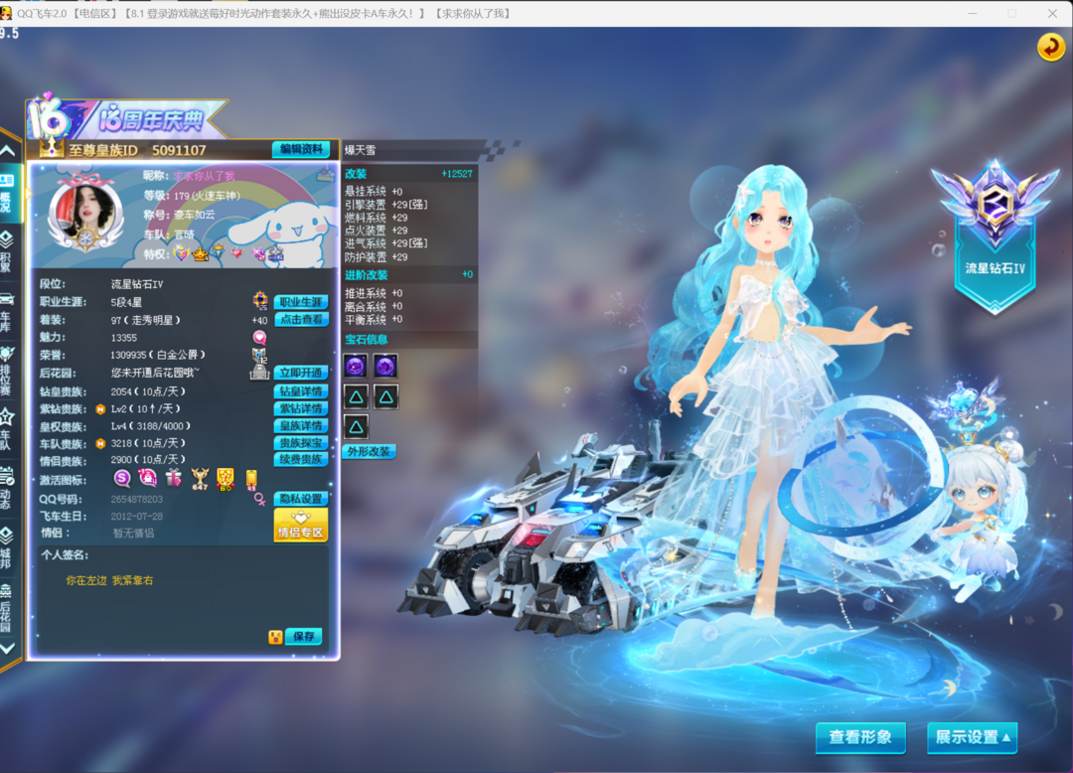
Task: Select the 排位赛 ranked sidebar tab
Action: coord(7,370)
